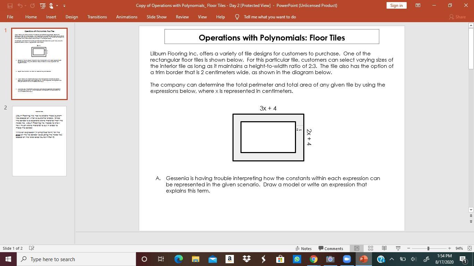Click the zoom out minus button
Screen dimensions: 474x266
click(x=408, y=248)
